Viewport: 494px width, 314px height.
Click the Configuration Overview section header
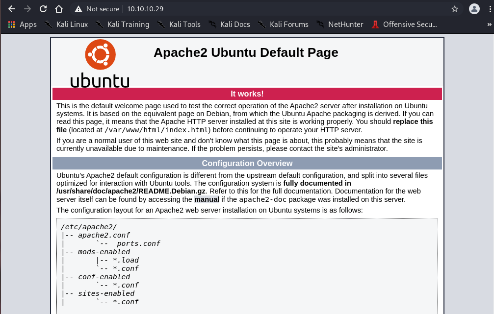[247, 164]
